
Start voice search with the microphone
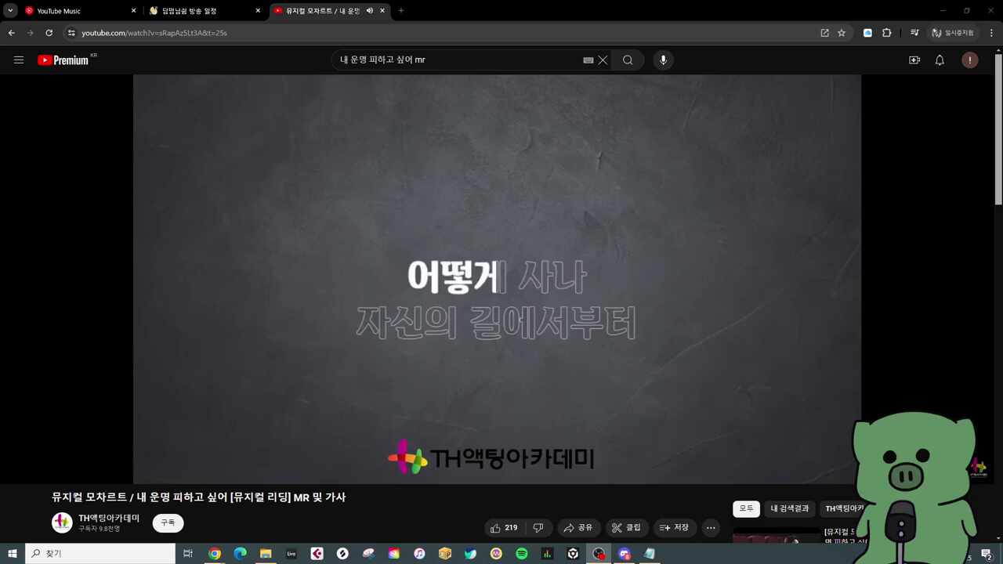pyautogui.click(x=663, y=60)
